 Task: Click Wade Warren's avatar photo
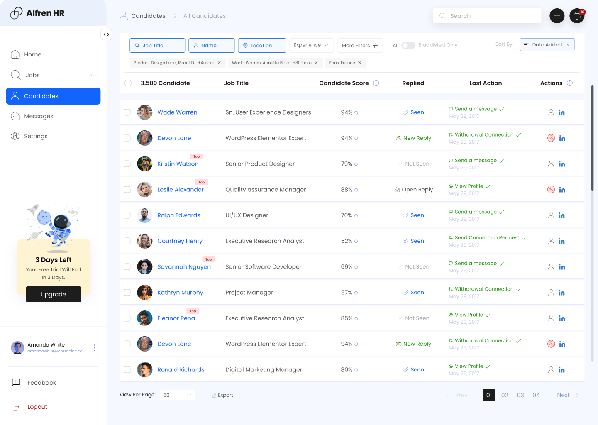pyautogui.click(x=145, y=112)
